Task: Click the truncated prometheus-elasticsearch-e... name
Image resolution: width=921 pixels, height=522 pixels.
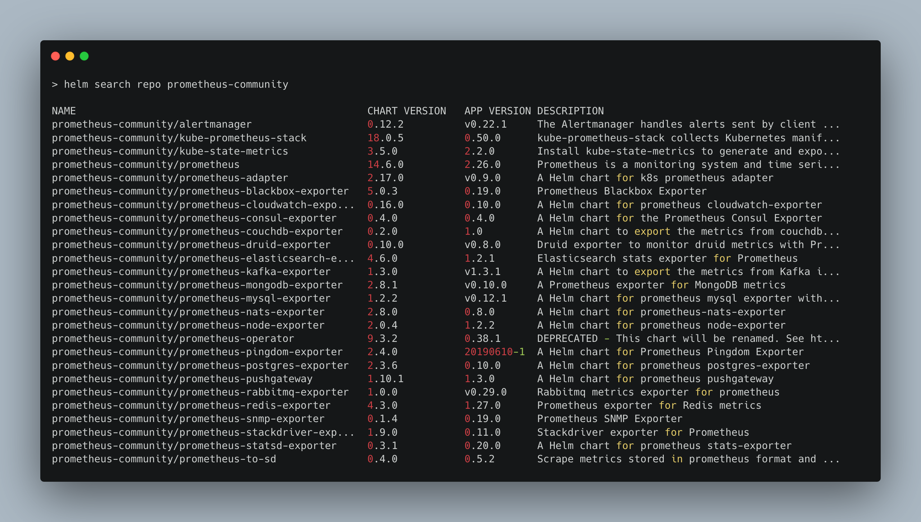Action: pos(203,258)
